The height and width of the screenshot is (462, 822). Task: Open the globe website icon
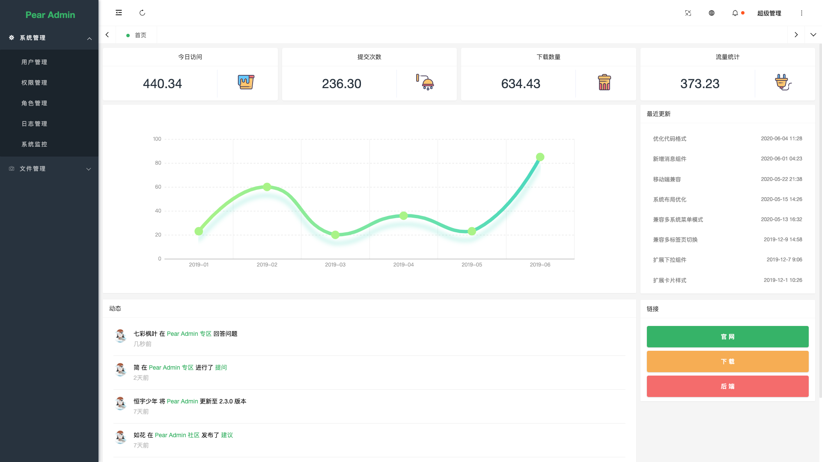[x=712, y=13]
